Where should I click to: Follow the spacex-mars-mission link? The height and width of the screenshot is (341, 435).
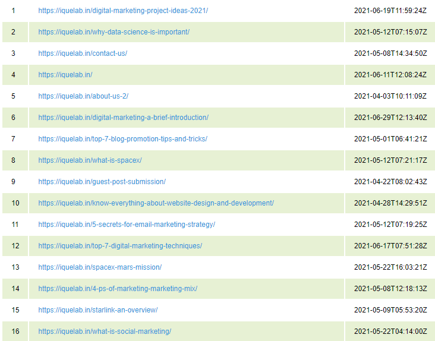click(100, 267)
